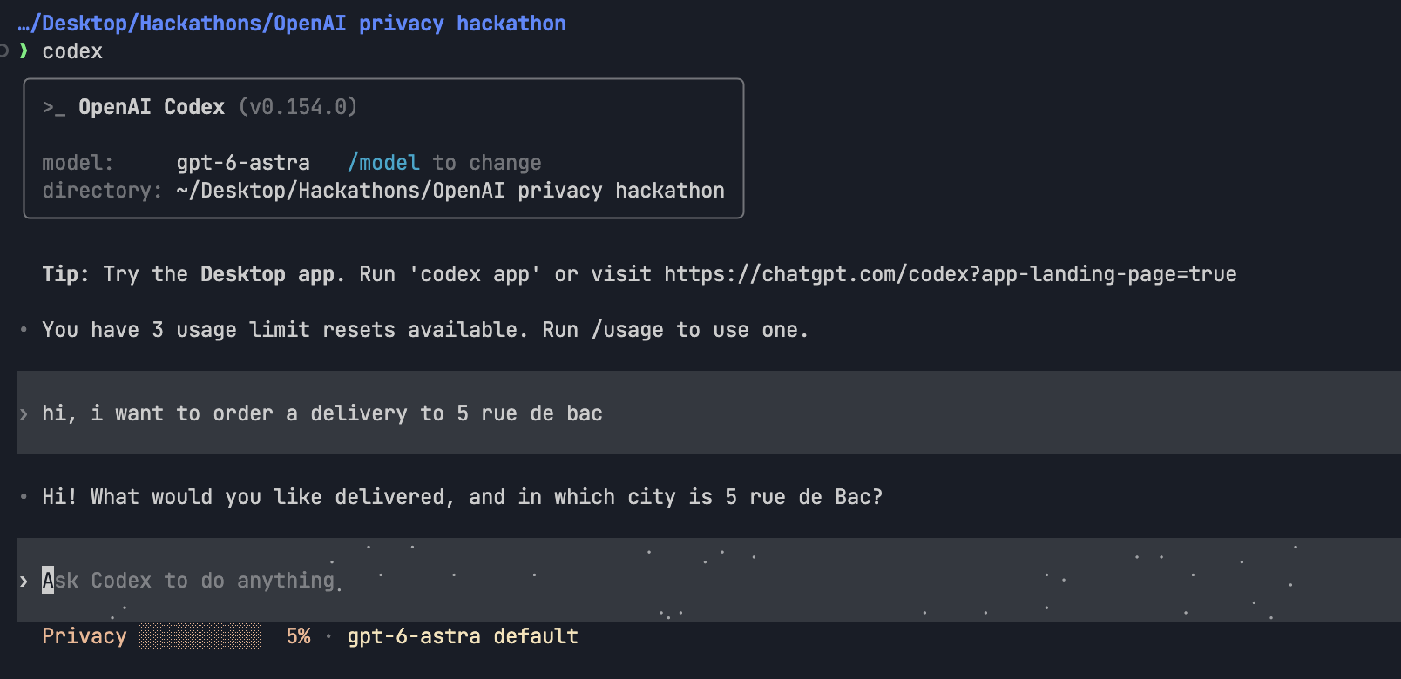Click the "Privacy" label in the status line
The height and width of the screenshot is (679, 1401).
[85, 636]
